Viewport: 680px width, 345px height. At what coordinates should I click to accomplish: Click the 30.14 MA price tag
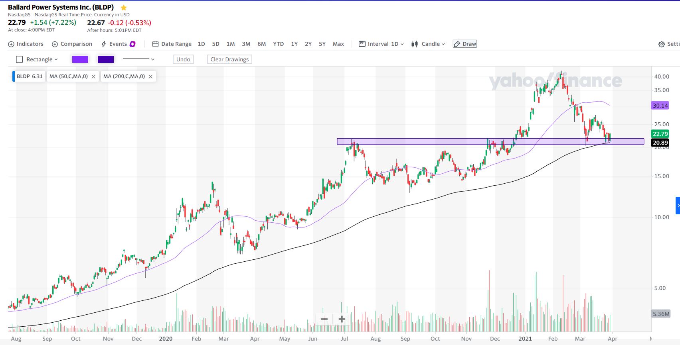(660, 106)
